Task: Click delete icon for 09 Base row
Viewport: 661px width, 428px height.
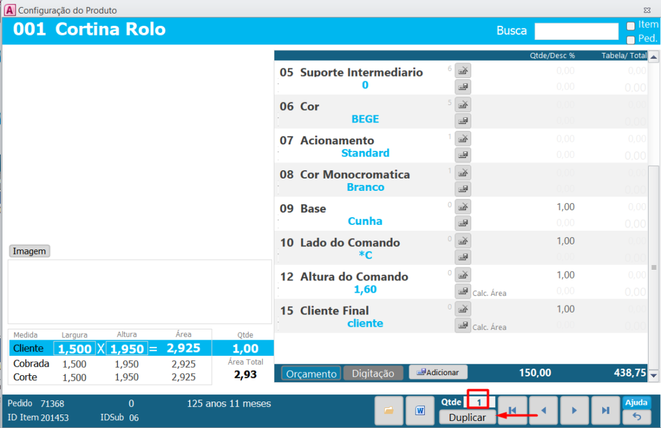Action: click(463, 206)
